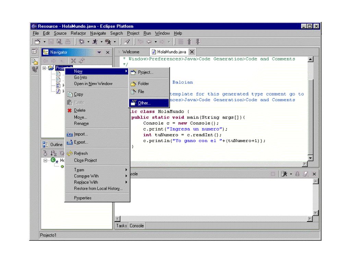Choose Project... in the New submenu
This screenshot has width=351, height=263.
[149, 73]
